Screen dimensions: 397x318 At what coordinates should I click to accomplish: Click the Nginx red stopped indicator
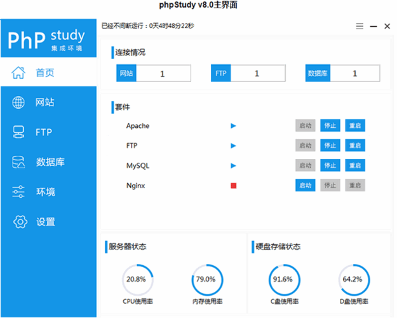click(234, 186)
